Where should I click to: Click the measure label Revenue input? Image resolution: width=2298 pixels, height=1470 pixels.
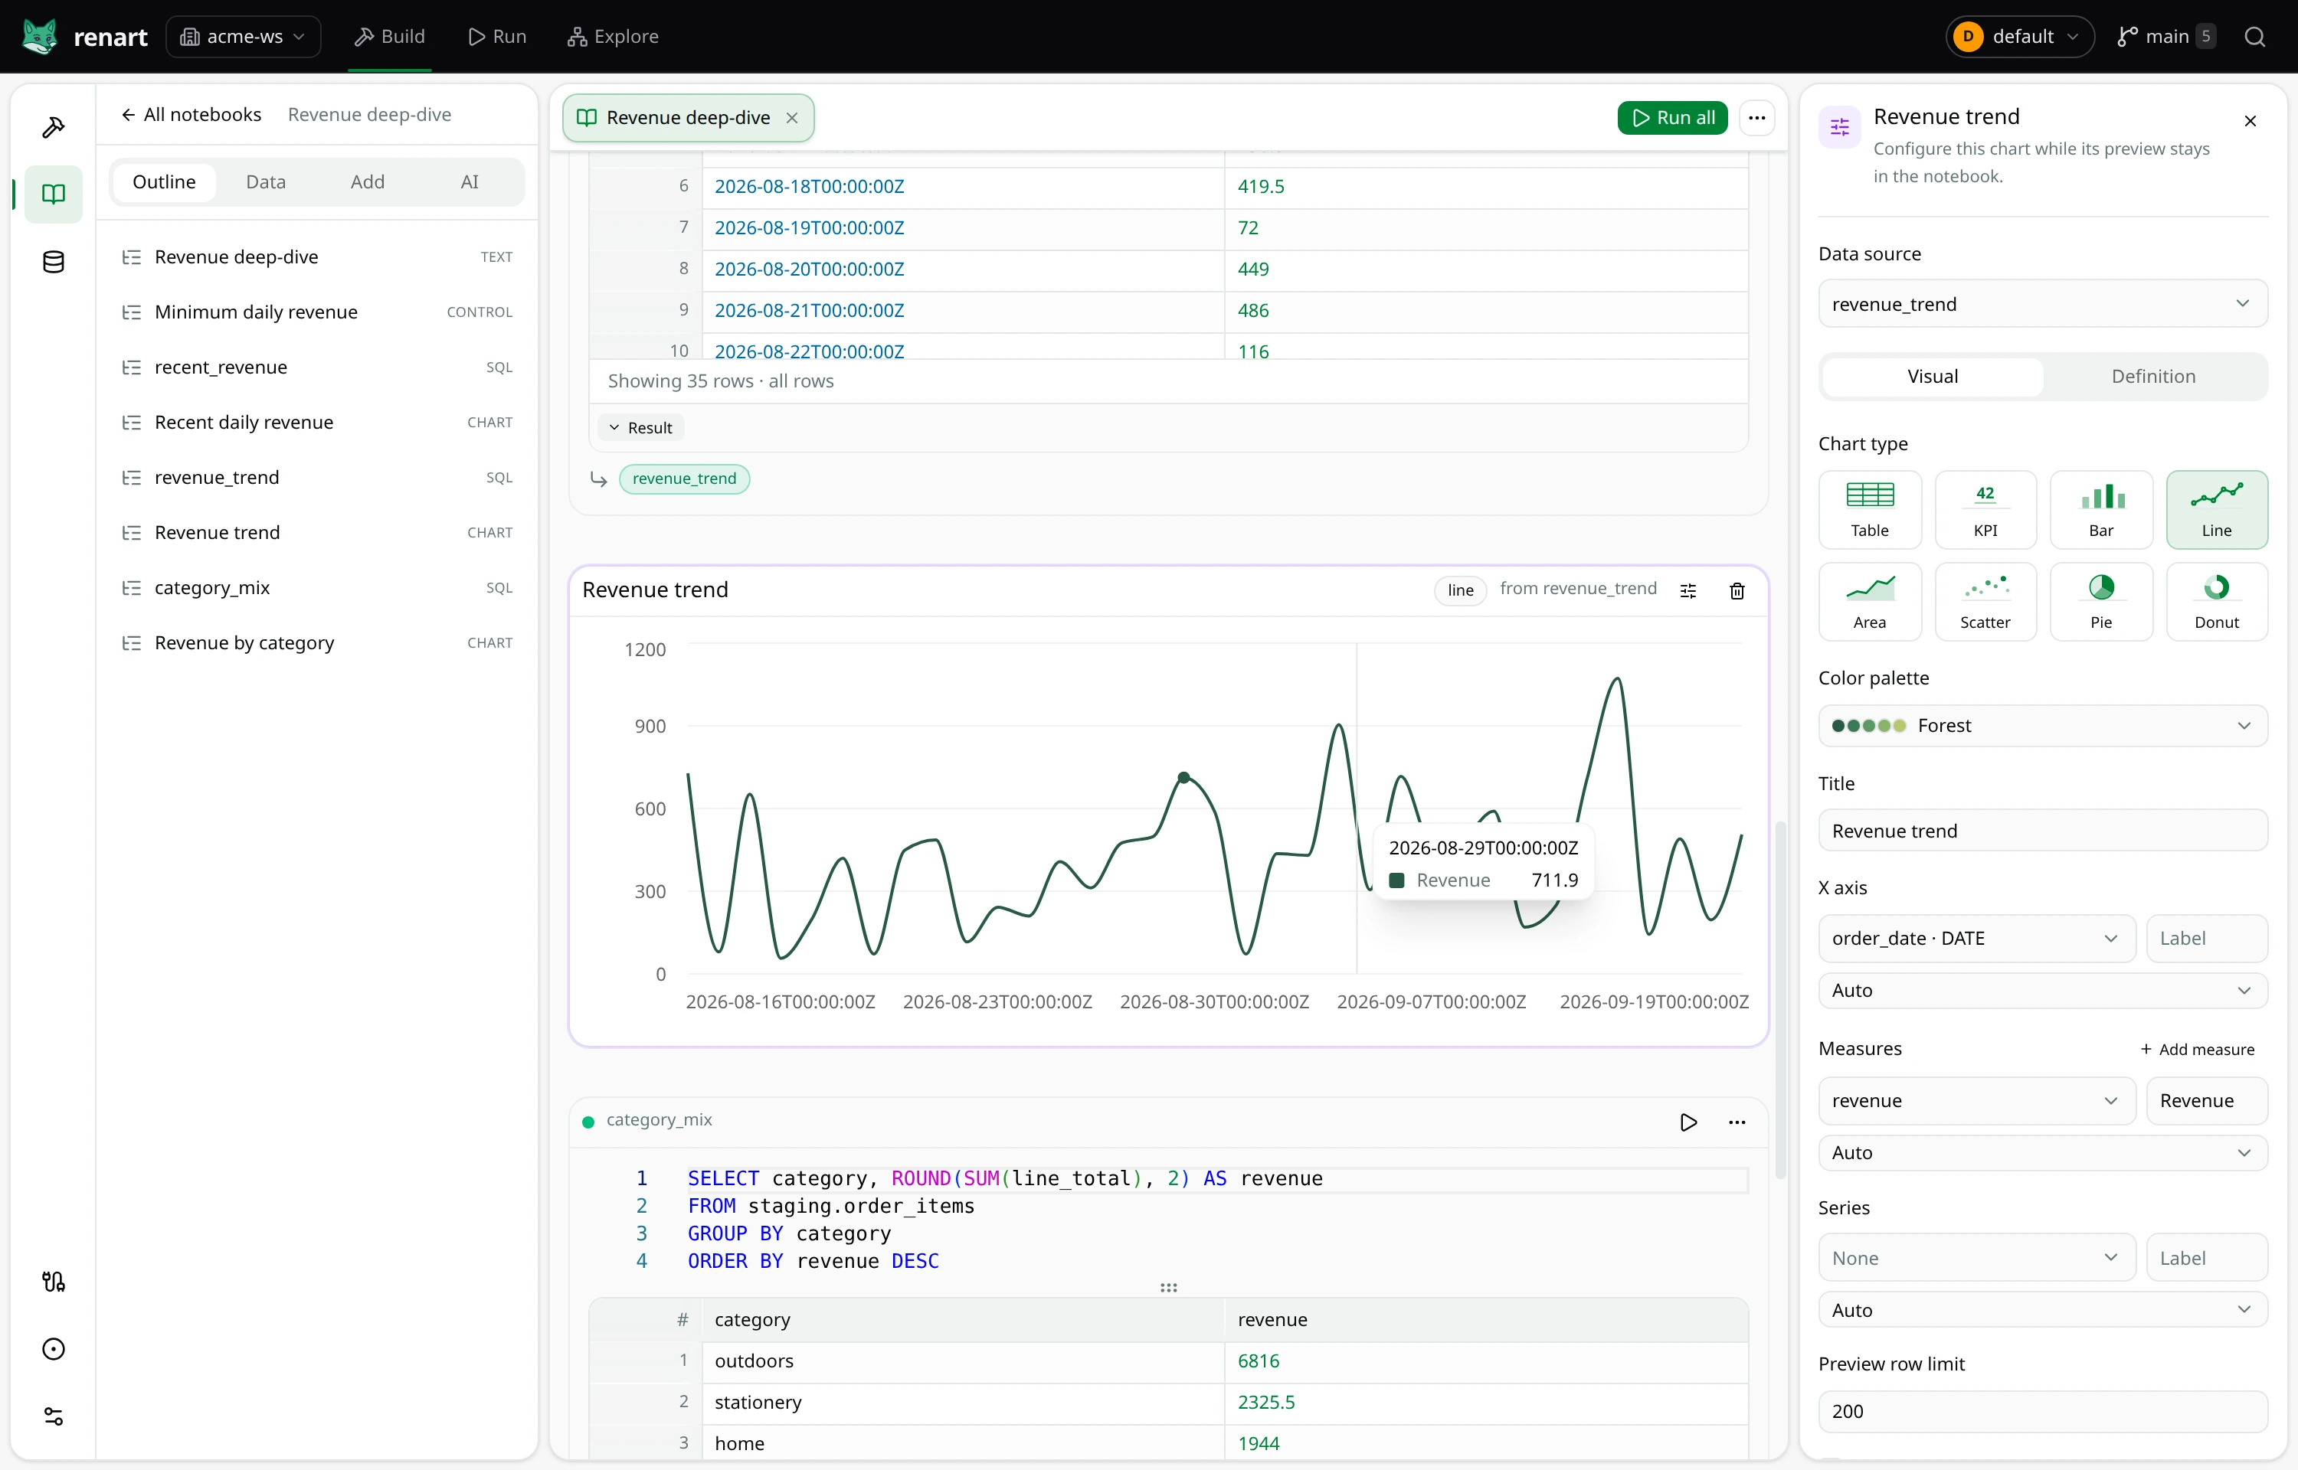pos(2206,1101)
